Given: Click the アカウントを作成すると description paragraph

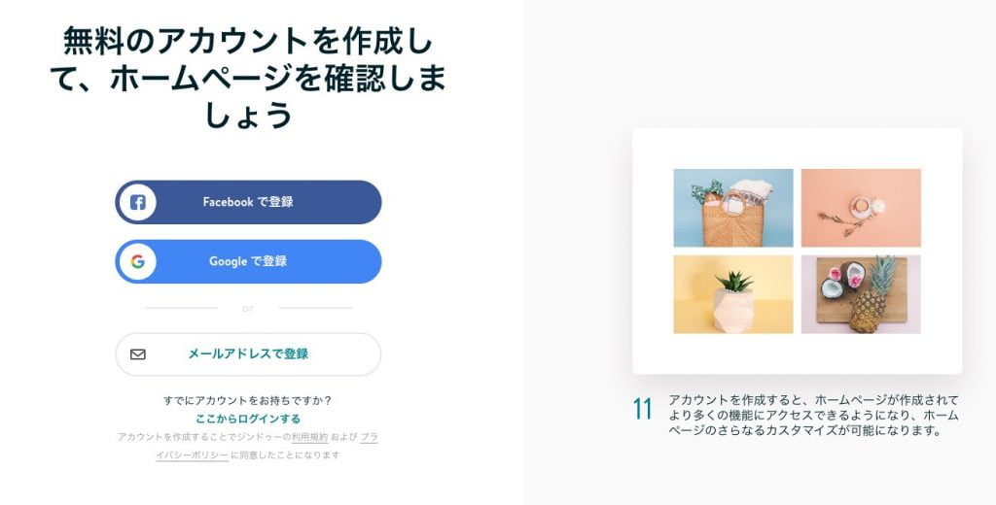Looking at the screenshot, I should [x=813, y=415].
